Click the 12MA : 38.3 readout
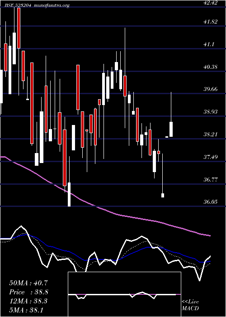226x317 pixels. click(28, 301)
